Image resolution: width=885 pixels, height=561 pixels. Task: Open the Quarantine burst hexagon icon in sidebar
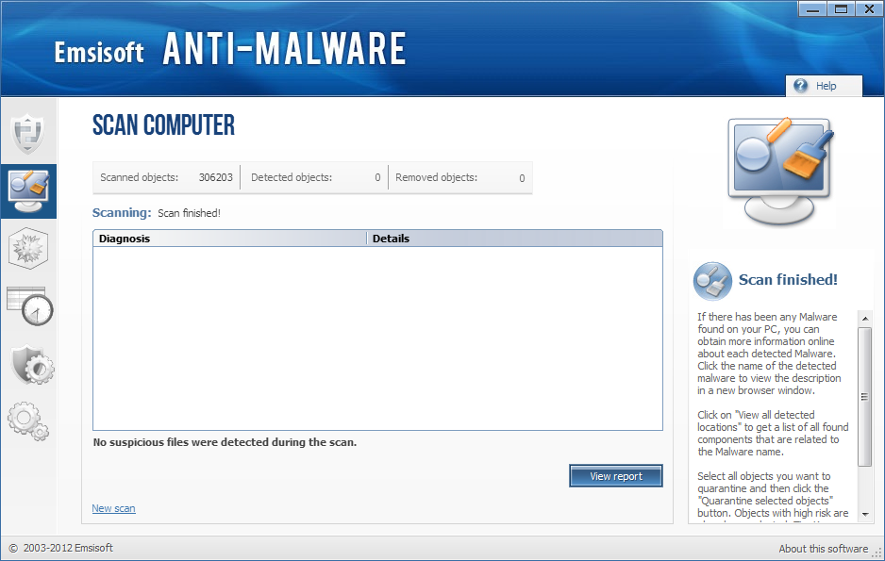point(28,248)
